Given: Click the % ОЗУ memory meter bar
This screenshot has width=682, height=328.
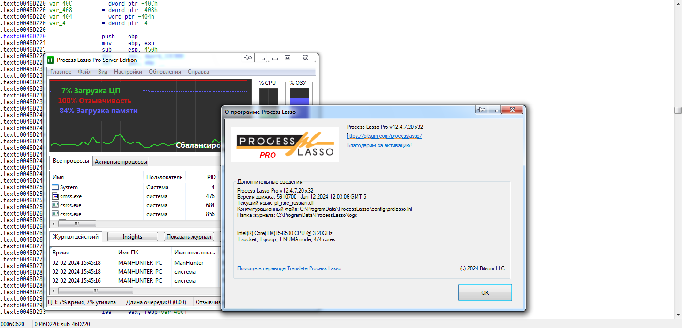Looking at the screenshot, I should (x=299, y=97).
